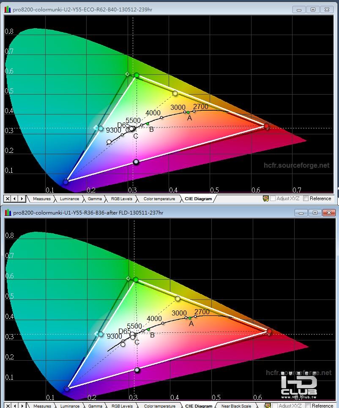Click the HCFR app icon in top title bar
The width and height of the screenshot is (339, 408).
8,9
